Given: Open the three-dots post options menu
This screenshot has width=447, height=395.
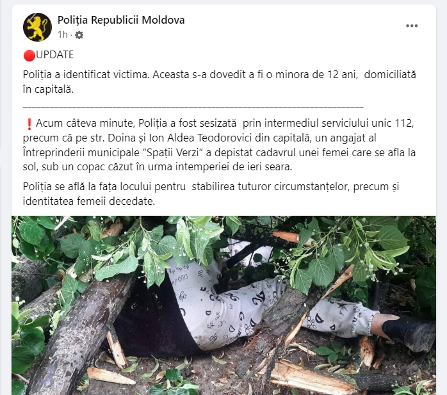Looking at the screenshot, I should coord(412,26).
